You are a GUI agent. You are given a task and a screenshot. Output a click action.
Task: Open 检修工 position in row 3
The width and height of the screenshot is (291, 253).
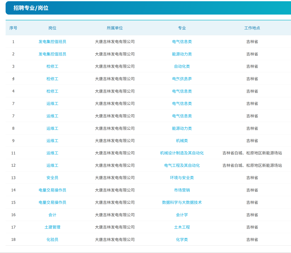[52, 66]
